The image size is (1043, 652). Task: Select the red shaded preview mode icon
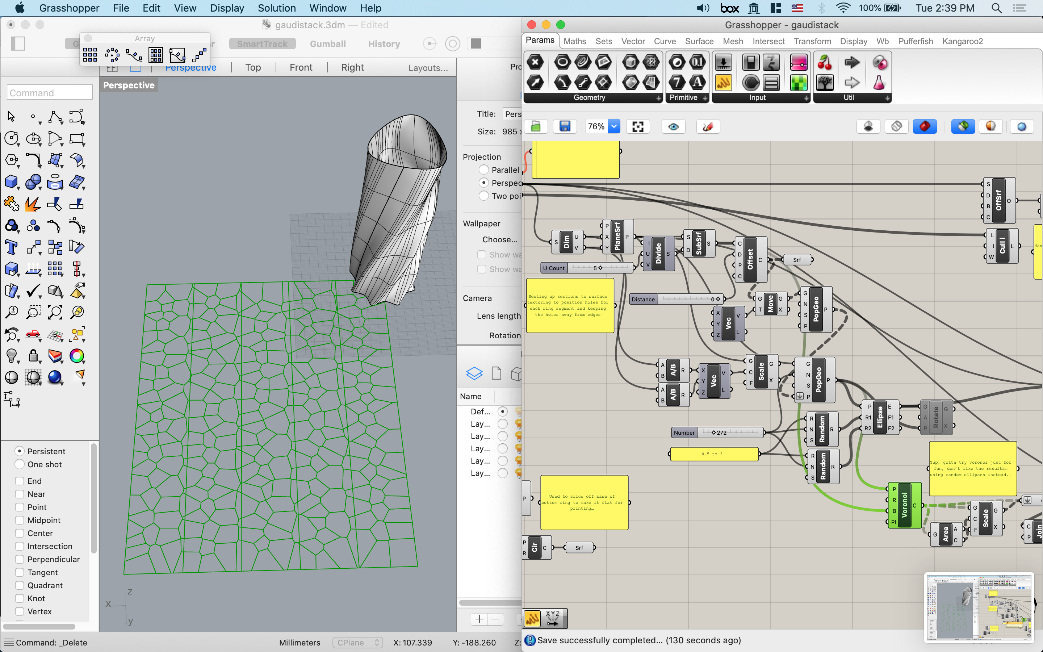pyautogui.click(x=925, y=126)
